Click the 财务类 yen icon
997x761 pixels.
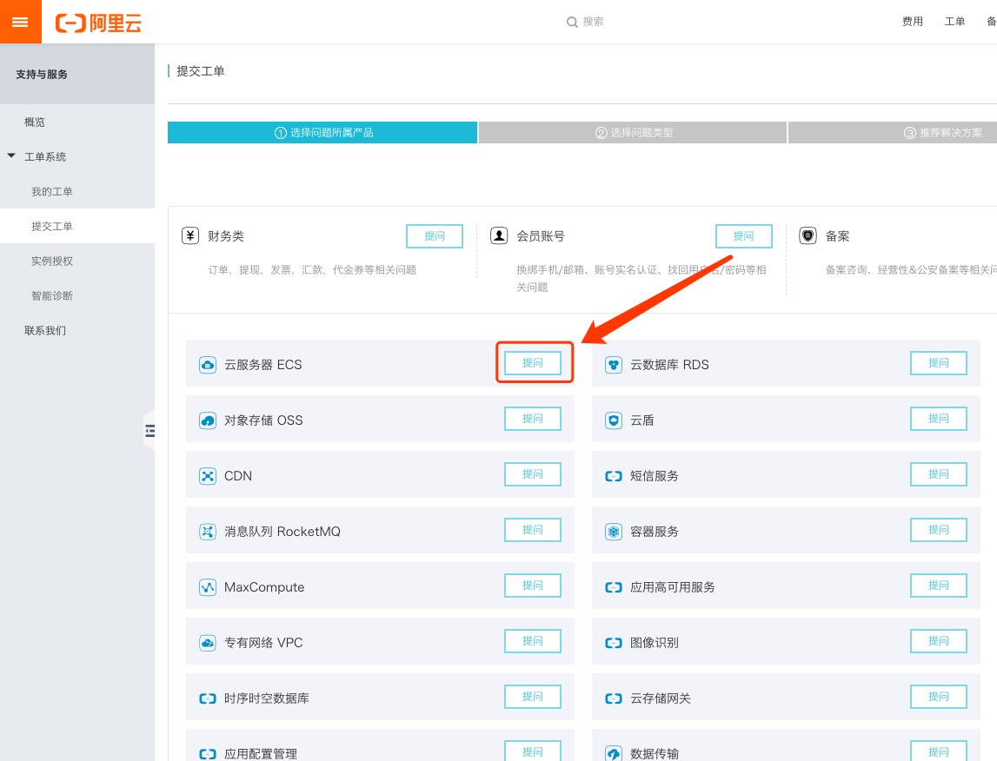pos(190,235)
